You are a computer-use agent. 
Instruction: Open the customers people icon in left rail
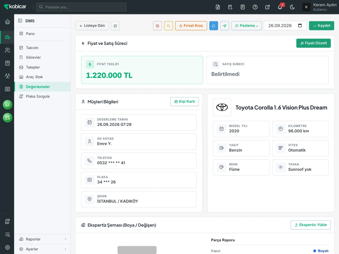7,50
